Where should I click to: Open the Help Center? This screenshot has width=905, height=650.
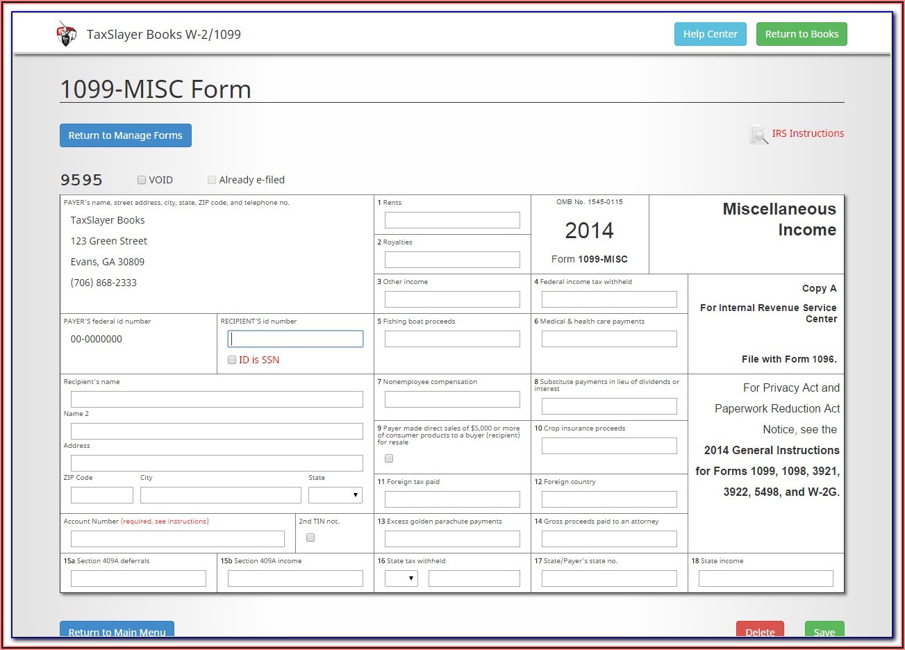click(710, 34)
